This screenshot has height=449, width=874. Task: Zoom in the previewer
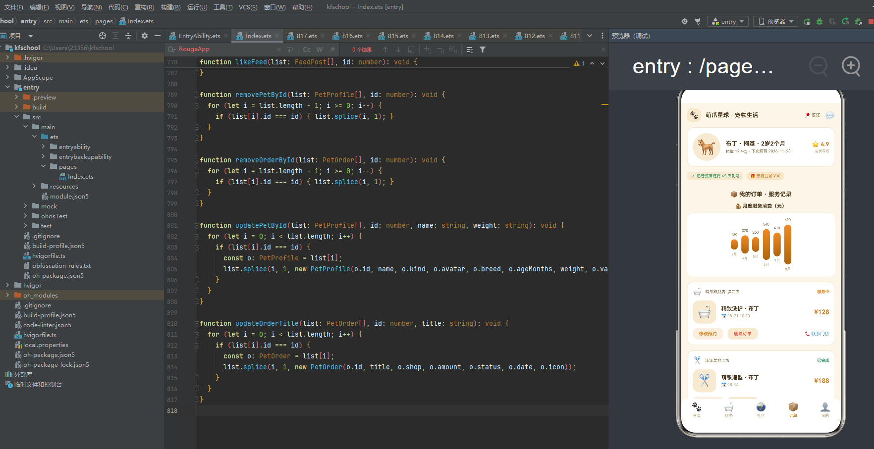point(851,66)
